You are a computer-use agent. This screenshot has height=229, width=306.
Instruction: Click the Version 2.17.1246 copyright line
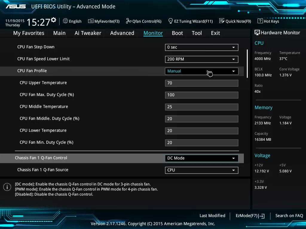(153, 224)
